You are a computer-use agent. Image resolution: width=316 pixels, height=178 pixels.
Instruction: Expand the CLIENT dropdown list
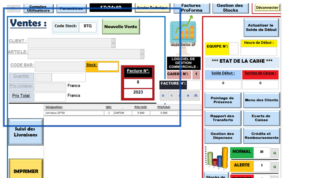pos(113,43)
